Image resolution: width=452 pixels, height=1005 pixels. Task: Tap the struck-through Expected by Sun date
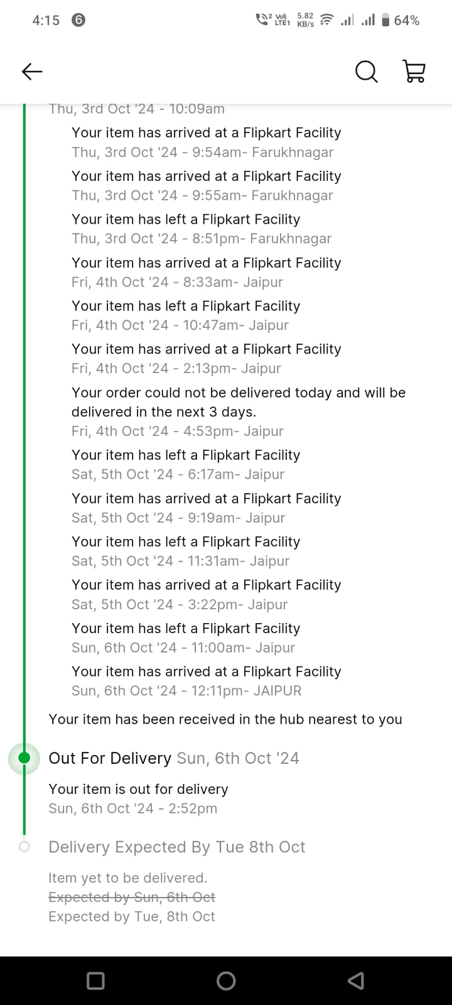click(x=132, y=897)
